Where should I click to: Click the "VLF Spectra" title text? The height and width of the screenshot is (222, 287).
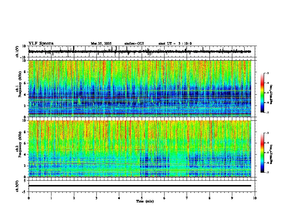[x=41, y=44]
